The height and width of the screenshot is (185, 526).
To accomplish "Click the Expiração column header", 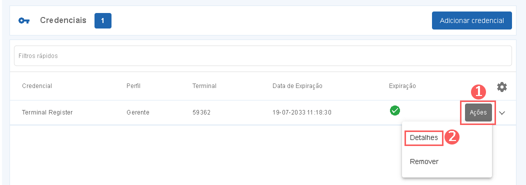I will coord(402,86).
